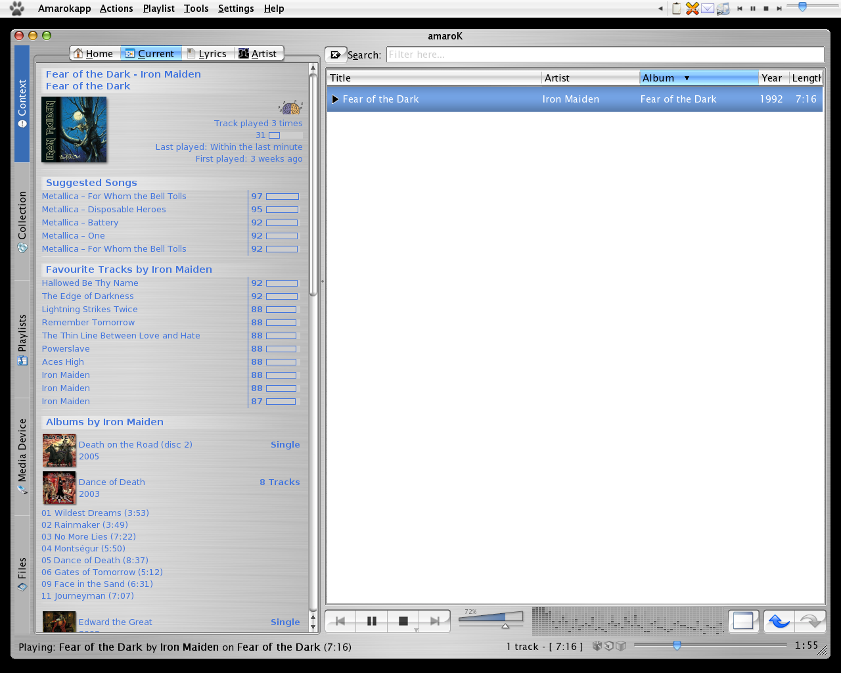The image size is (841, 673).
Task: Open the mail envelope tray icon
Action: 708,9
